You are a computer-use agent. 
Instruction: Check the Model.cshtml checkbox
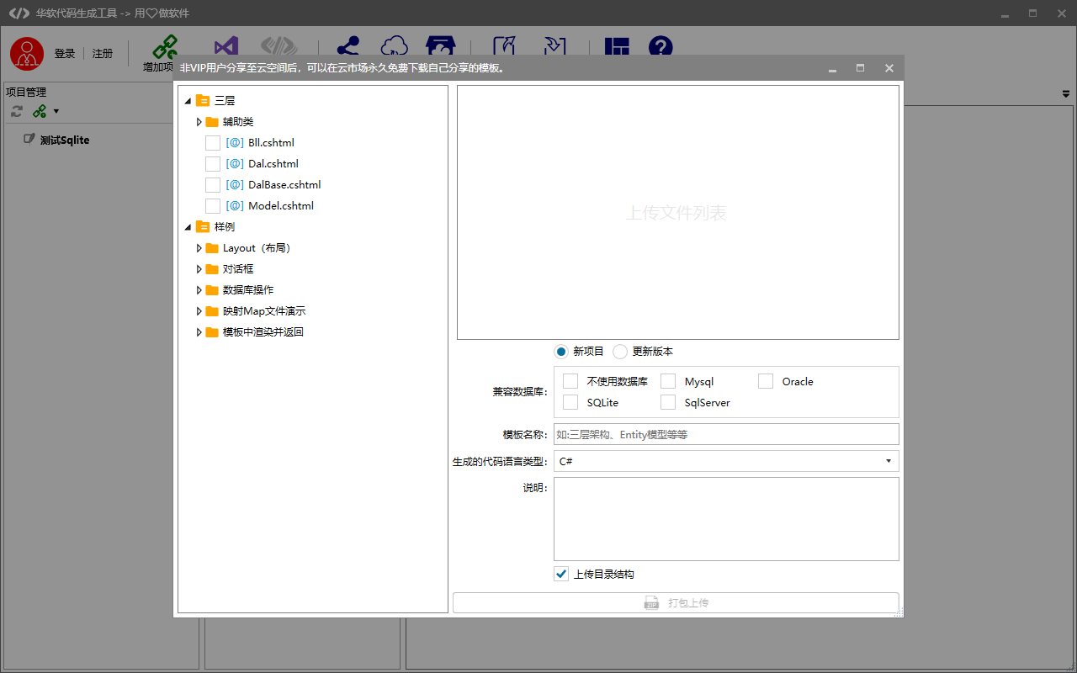213,206
